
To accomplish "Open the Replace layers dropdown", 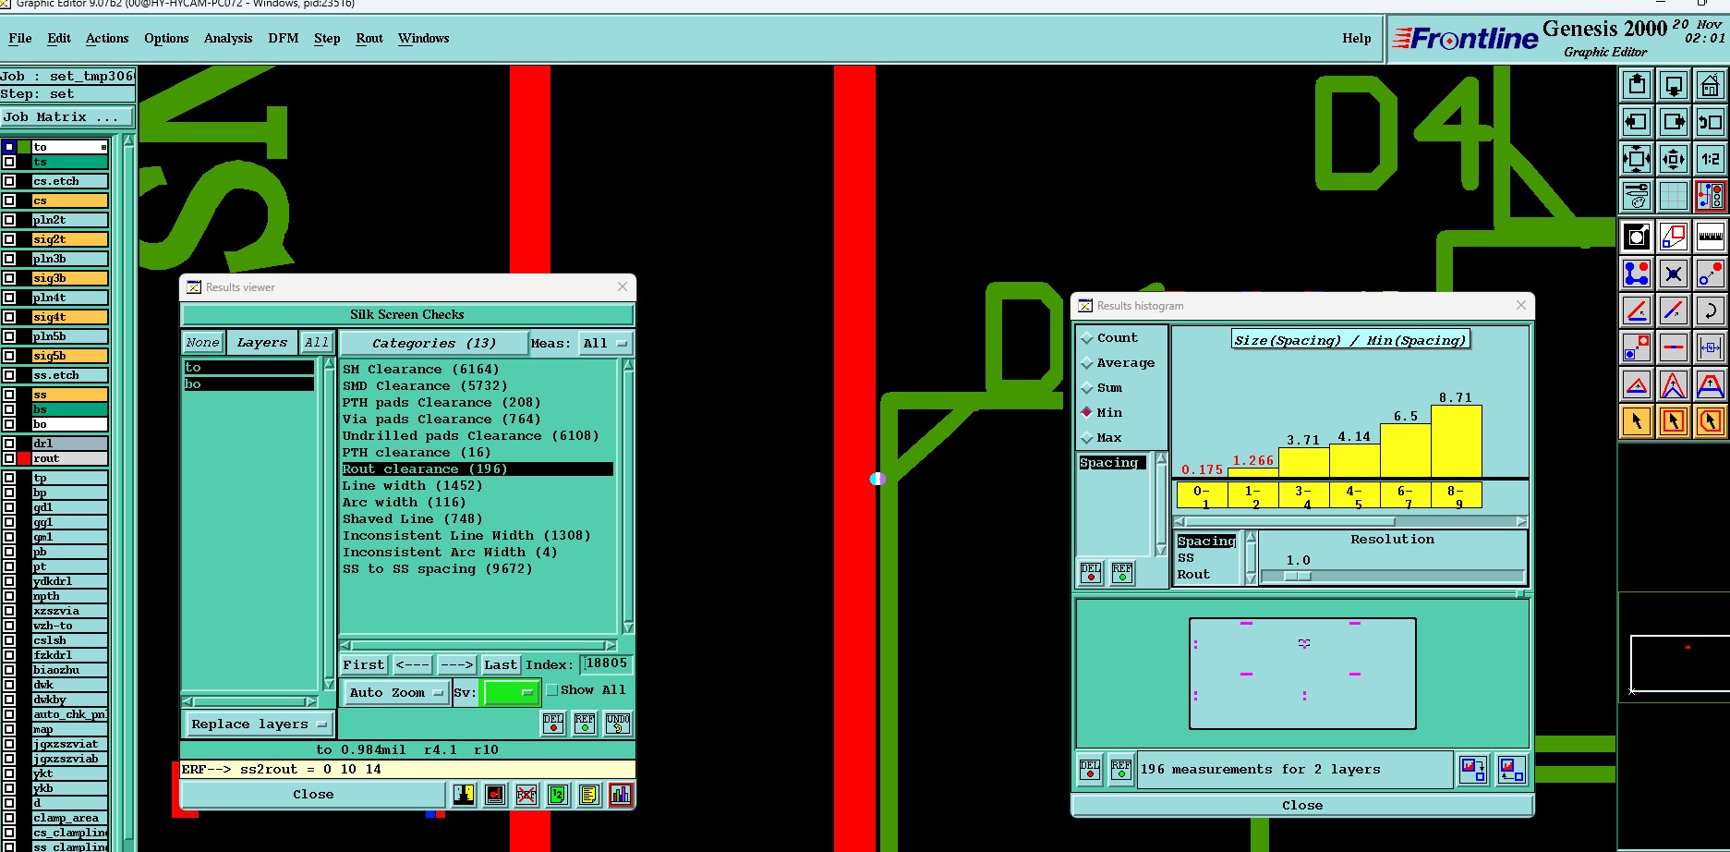I will [x=258, y=724].
